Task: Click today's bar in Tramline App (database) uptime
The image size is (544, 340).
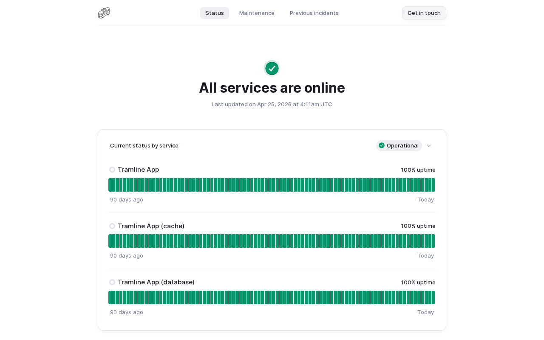Action: point(433,297)
